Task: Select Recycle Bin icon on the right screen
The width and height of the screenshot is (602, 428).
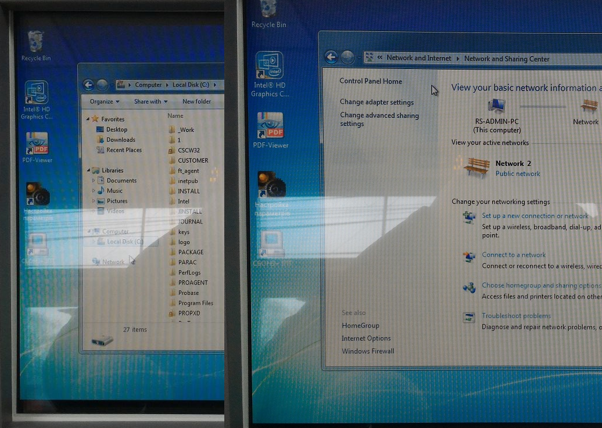Action: pos(268,15)
